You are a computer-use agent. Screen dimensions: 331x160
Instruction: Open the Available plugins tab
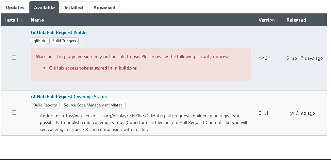44,8
